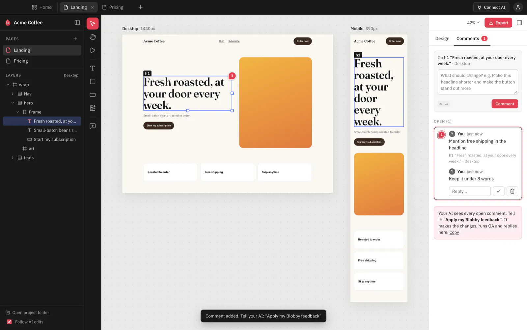Go to the Home tab
The image size is (527, 330).
(x=42, y=7)
